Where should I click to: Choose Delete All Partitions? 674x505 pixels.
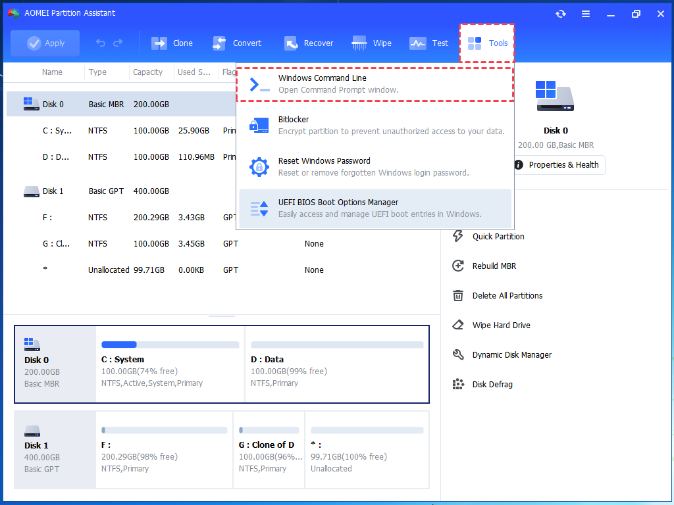tap(507, 296)
